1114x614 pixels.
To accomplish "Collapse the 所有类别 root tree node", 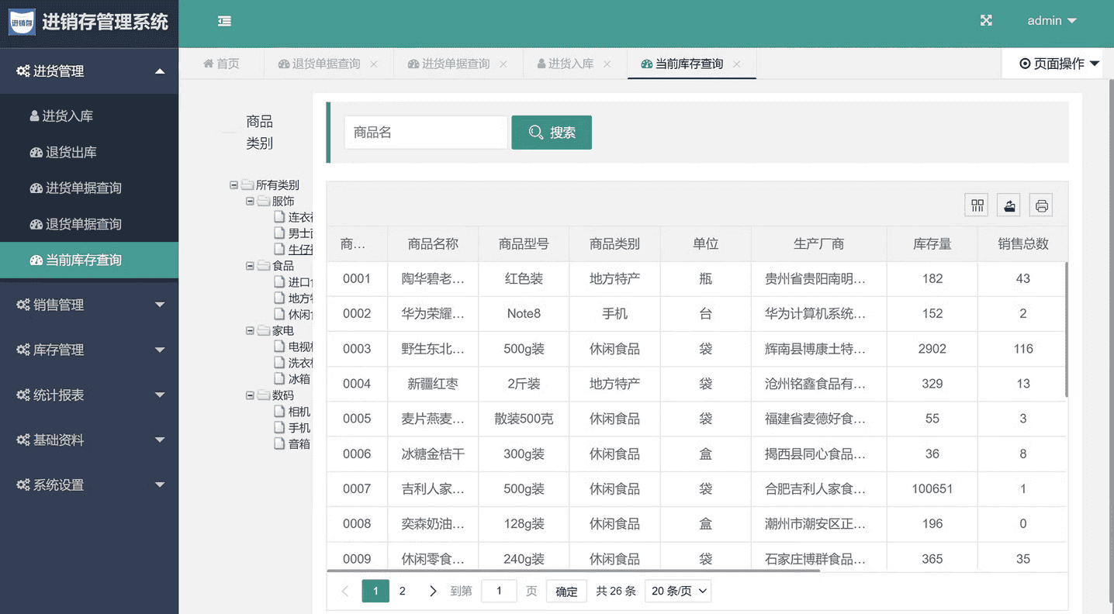I will click(x=234, y=185).
